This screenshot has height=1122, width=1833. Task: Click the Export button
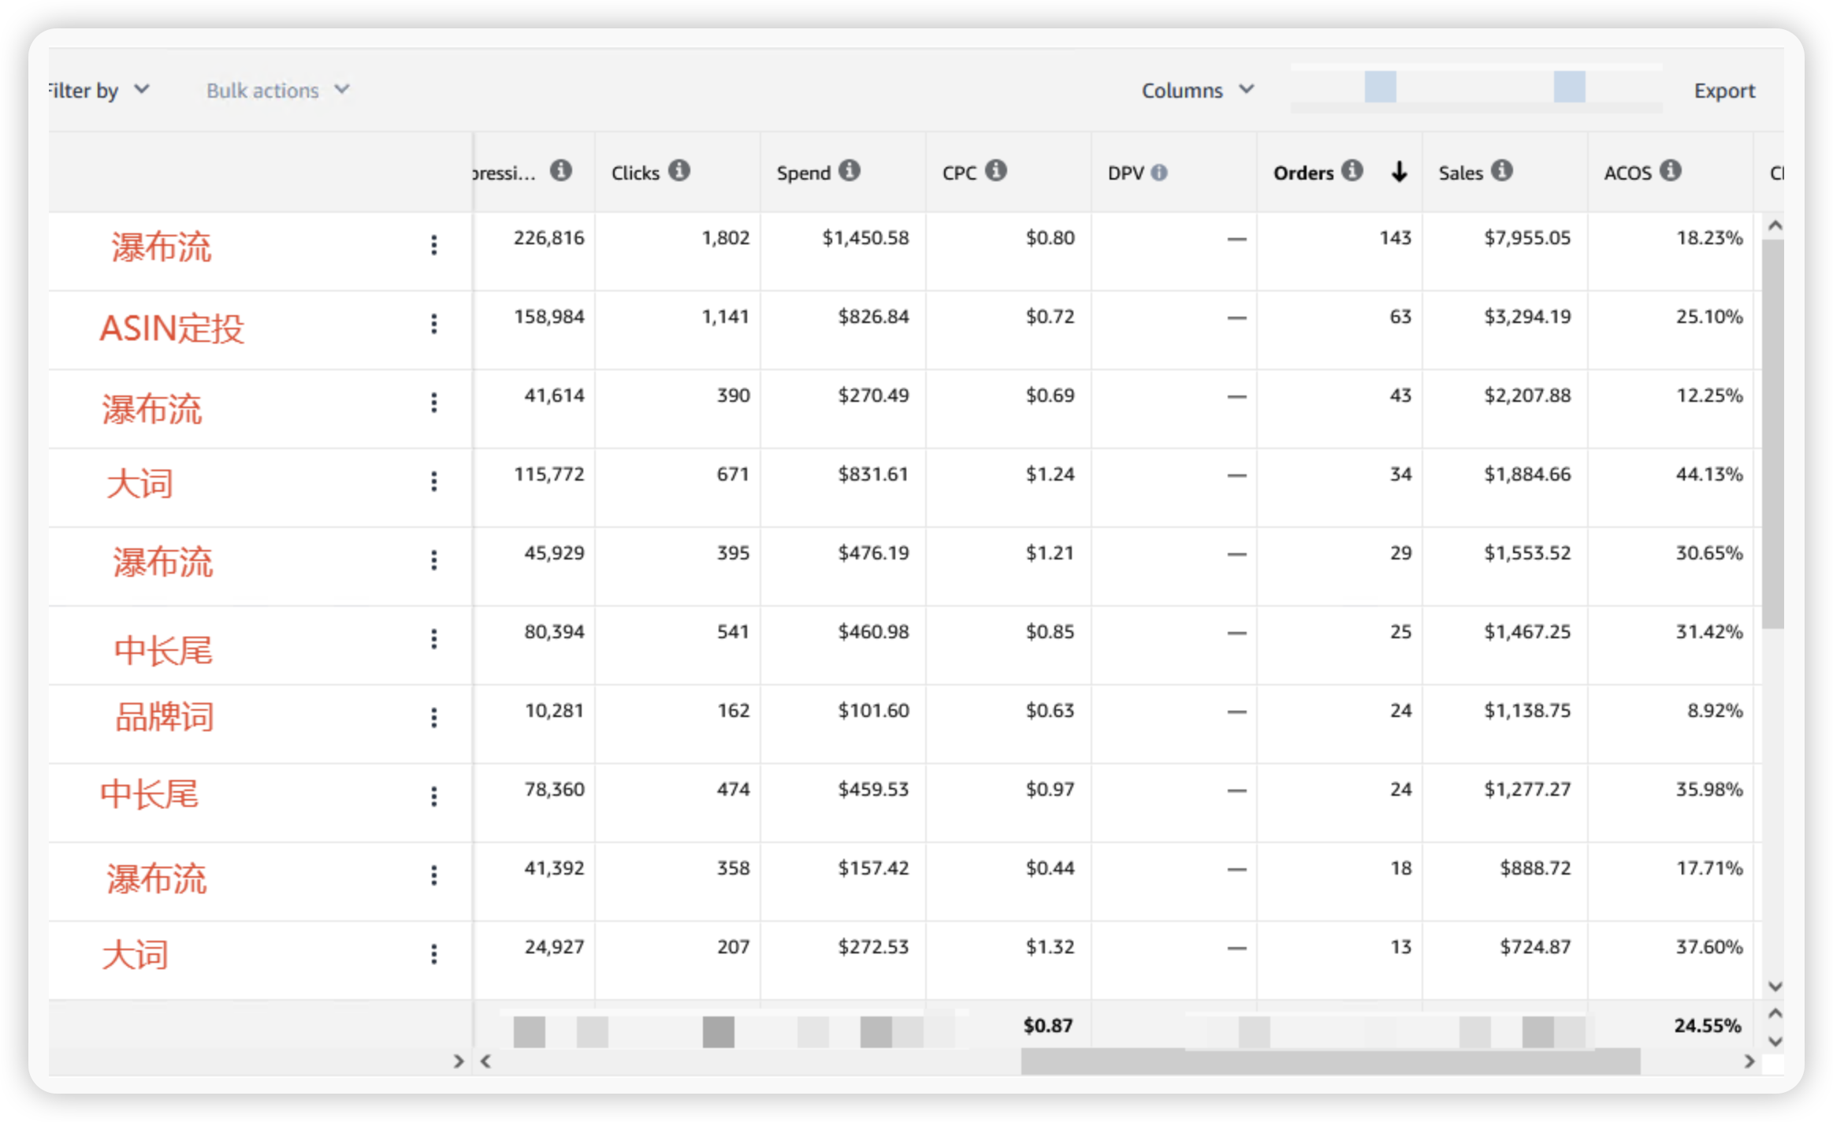click(x=1724, y=91)
